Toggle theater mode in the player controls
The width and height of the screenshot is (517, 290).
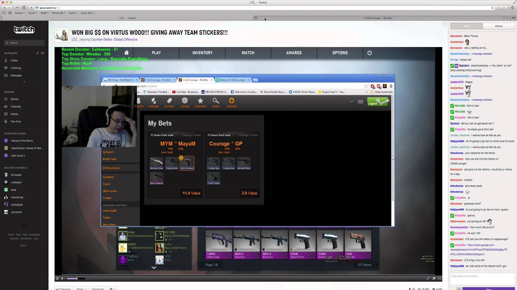click(434, 278)
